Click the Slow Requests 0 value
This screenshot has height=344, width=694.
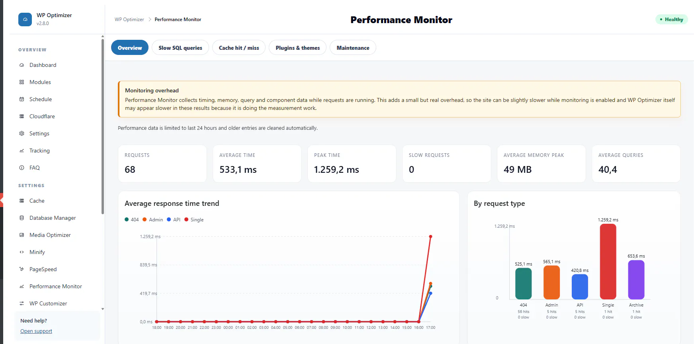point(412,170)
